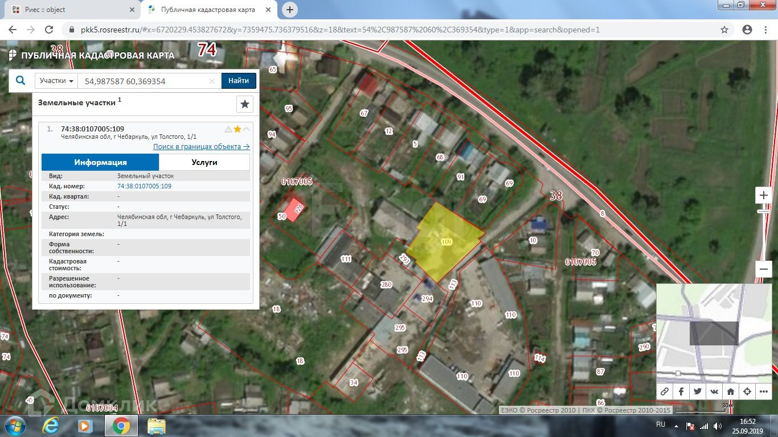The height and width of the screenshot is (437, 778).
Task: Click the Найти search button
Action: pos(239,81)
